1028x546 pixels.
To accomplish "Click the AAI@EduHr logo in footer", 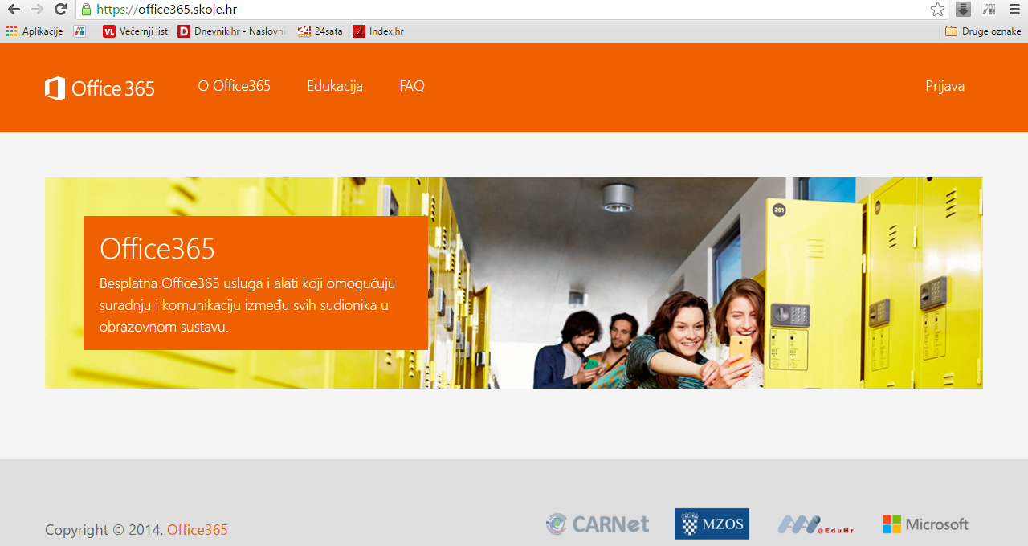I will [815, 525].
